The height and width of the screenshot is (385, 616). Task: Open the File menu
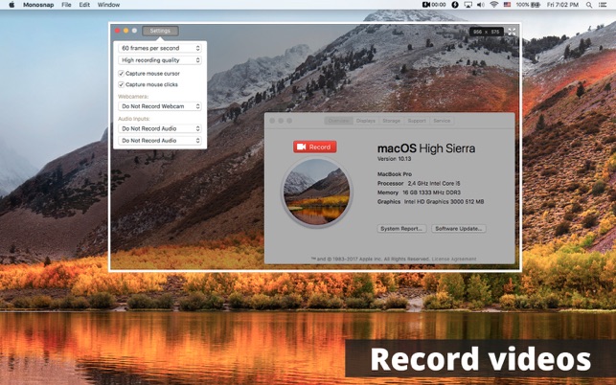(x=66, y=5)
